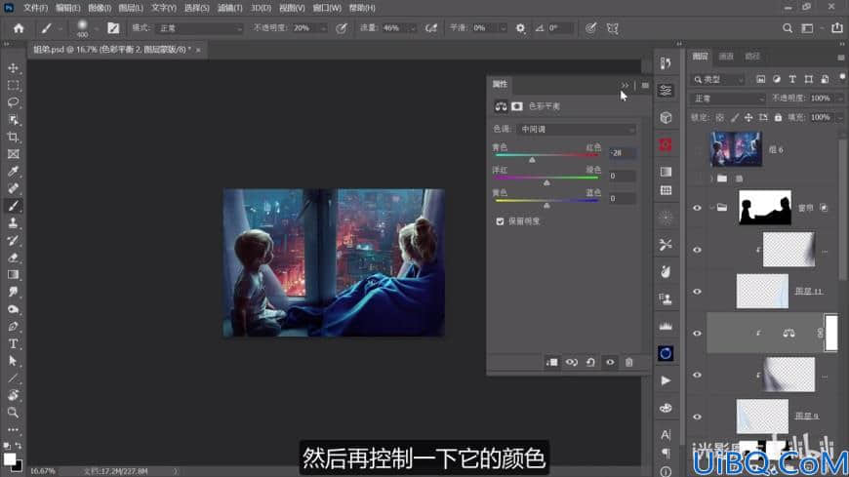Viewport: 849px width, 477px height.
Task: Open the layer filter type dropdown
Action: [719, 80]
